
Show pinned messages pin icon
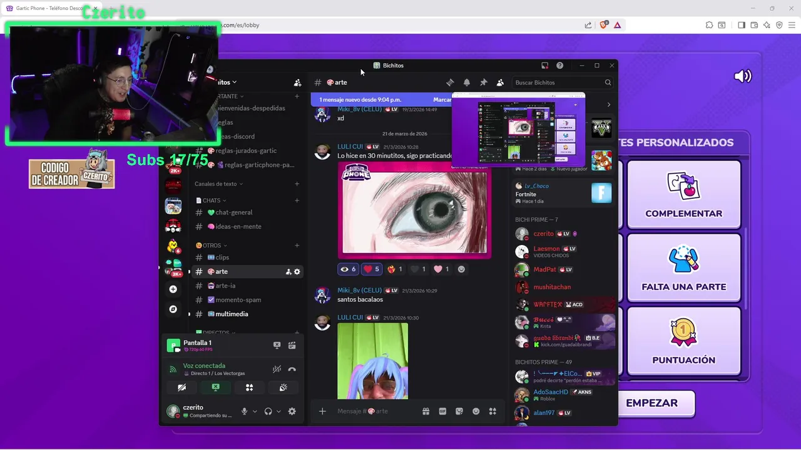click(x=484, y=82)
